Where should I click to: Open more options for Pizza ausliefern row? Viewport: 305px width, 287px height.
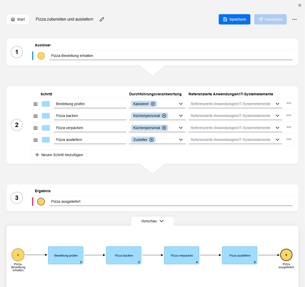pos(289,139)
